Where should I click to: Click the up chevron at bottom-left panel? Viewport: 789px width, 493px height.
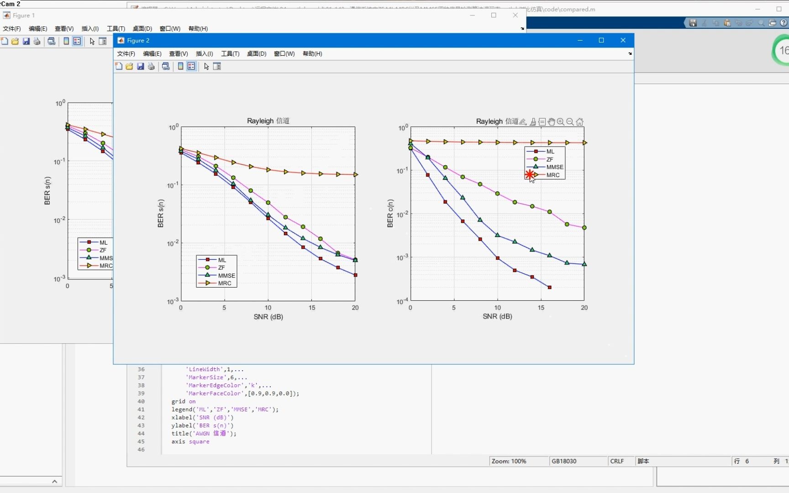pyautogui.click(x=54, y=481)
